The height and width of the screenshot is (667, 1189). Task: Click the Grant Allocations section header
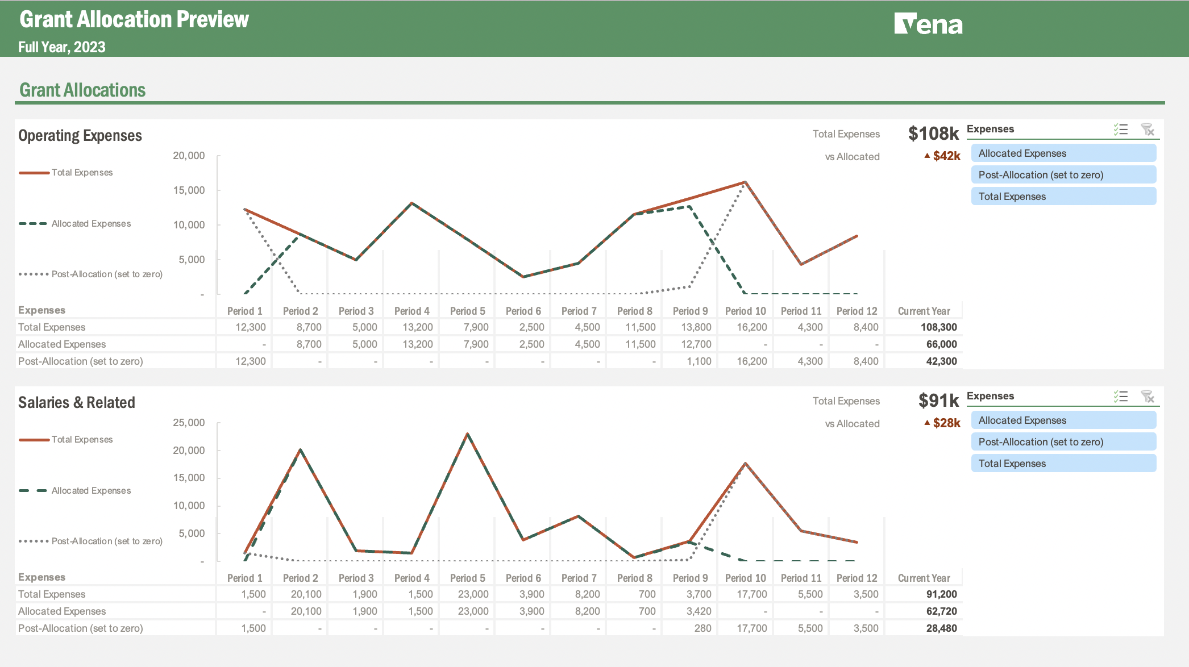tap(82, 90)
